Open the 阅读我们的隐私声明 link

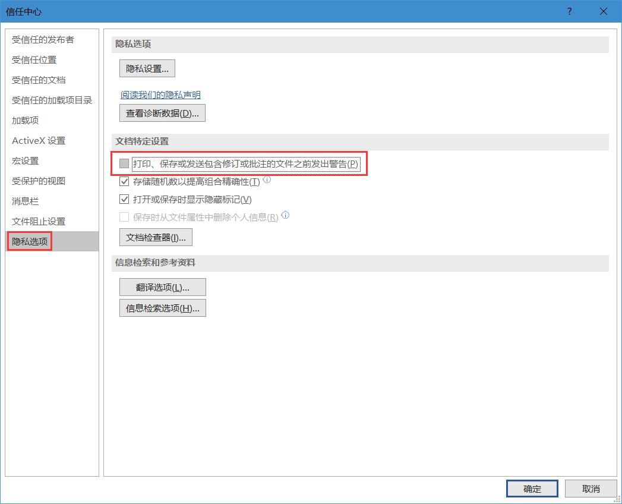click(x=158, y=95)
